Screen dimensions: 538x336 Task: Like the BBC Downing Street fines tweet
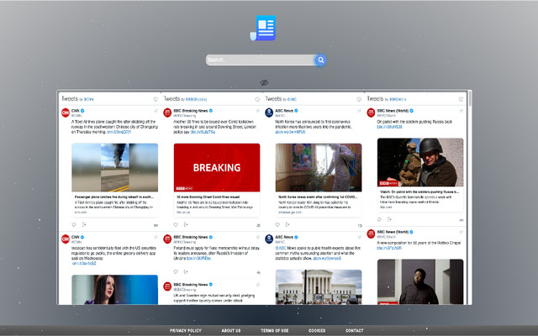pyautogui.click(x=176, y=224)
